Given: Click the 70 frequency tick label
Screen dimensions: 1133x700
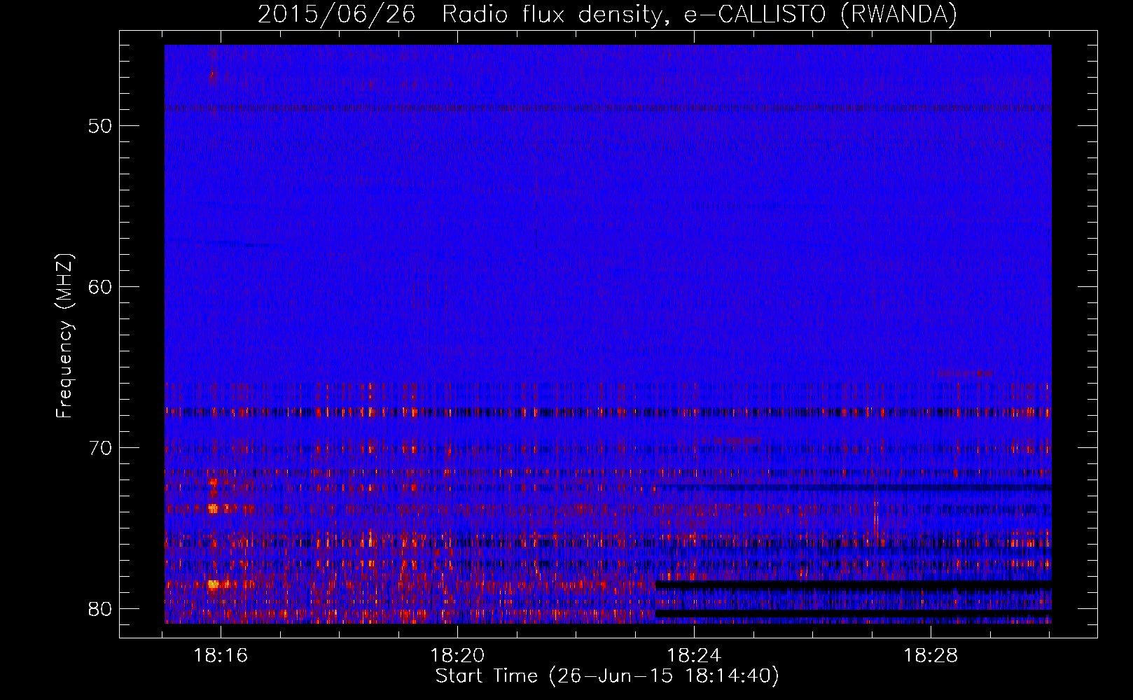Looking at the screenshot, I should [100, 447].
